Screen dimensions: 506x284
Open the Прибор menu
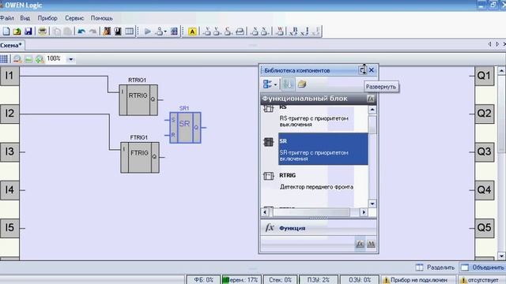click(47, 18)
